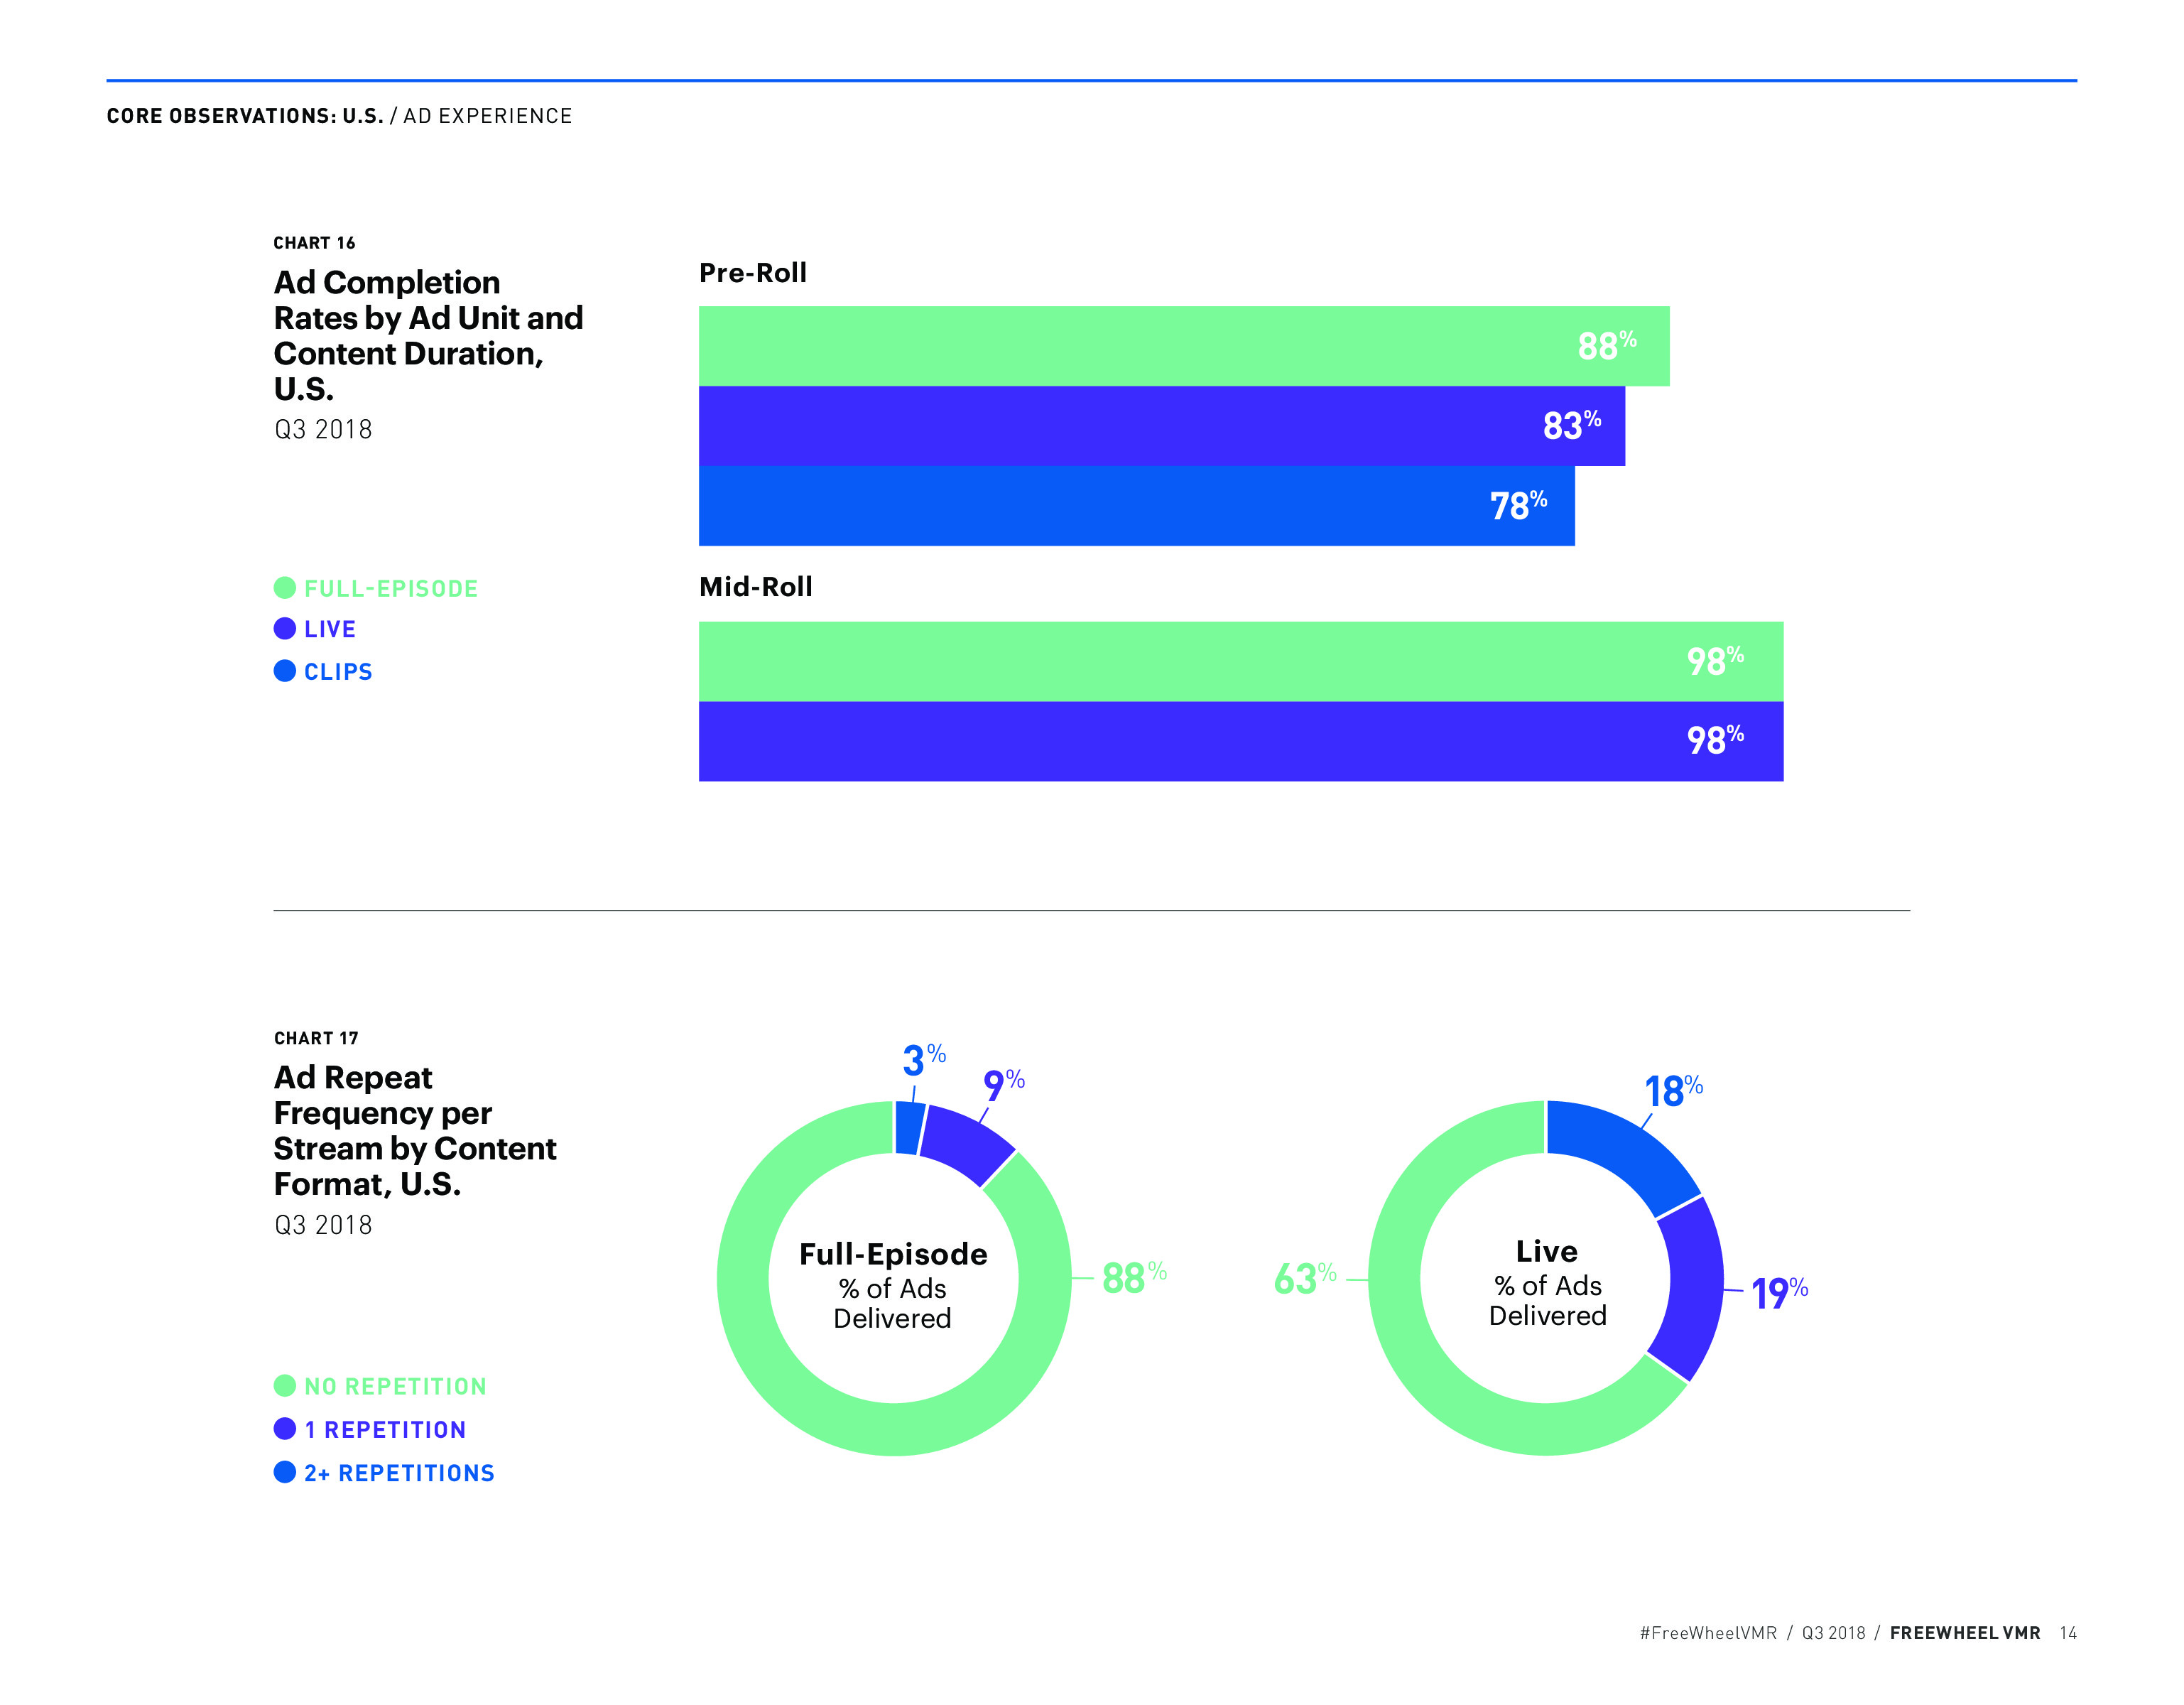
Task: Click the Live purple legend dot
Action: point(285,629)
